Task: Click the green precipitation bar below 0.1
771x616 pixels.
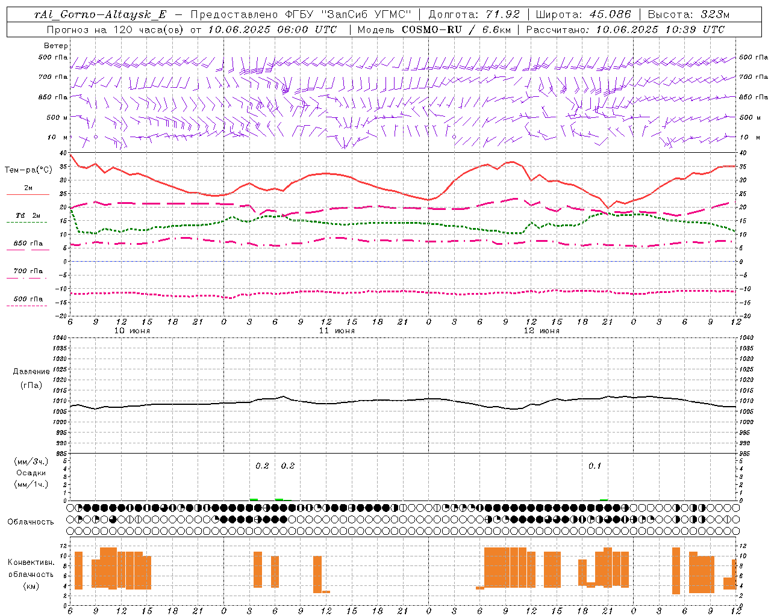Action: click(604, 500)
